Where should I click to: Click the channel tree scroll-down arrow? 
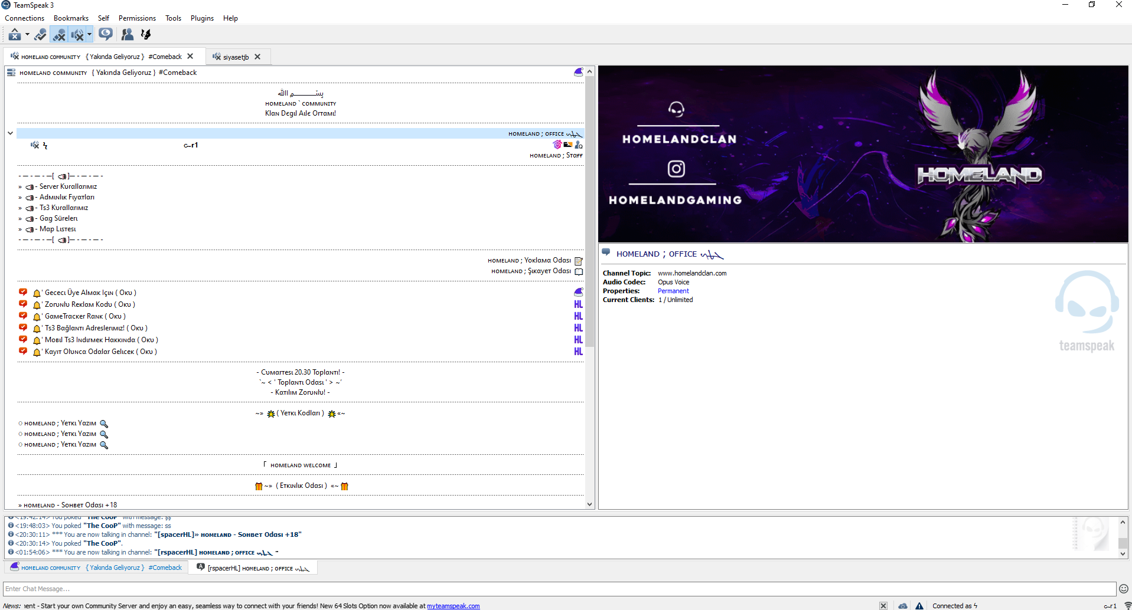pyautogui.click(x=589, y=504)
